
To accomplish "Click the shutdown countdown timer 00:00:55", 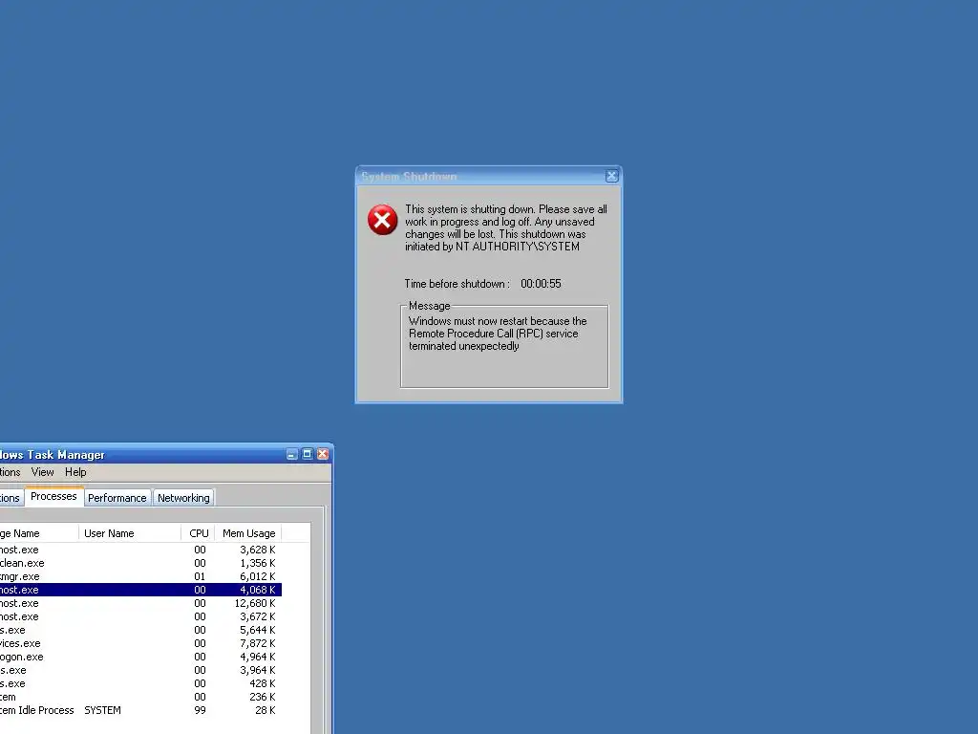I will point(541,284).
